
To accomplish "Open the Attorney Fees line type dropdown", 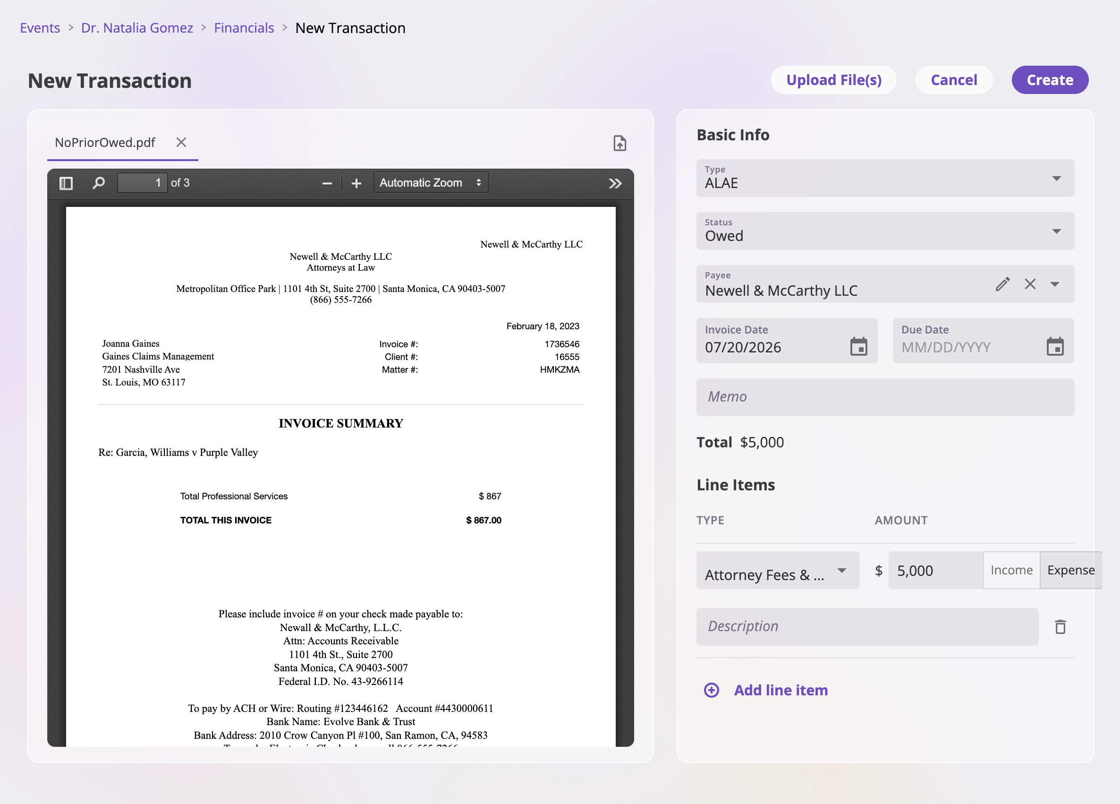I will (x=778, y=570).
